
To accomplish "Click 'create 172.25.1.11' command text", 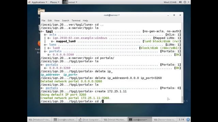I will 111,91.
